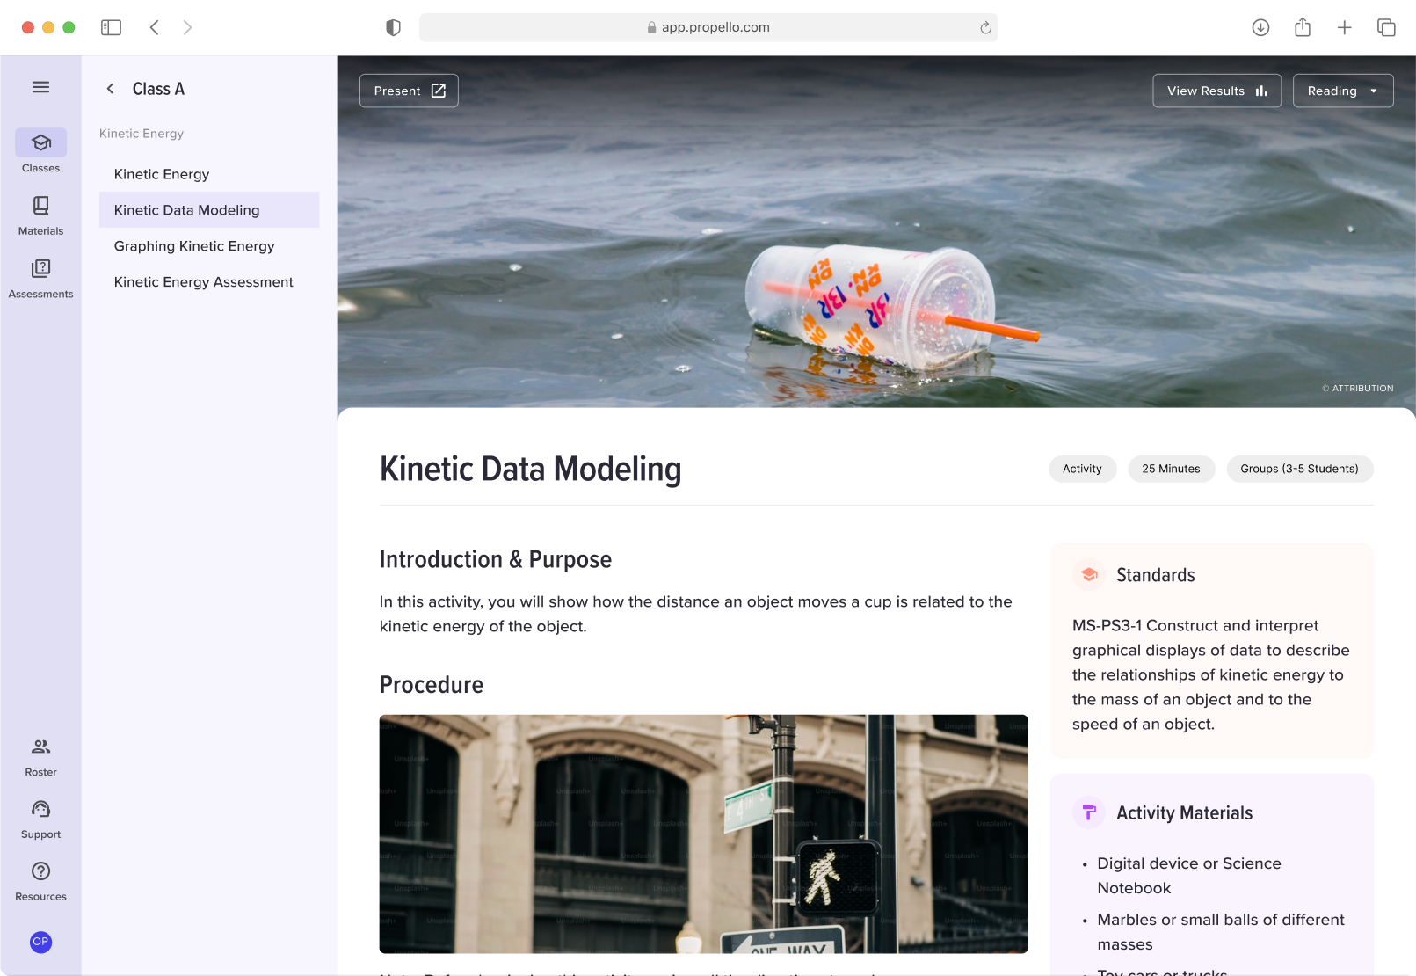Image resolution: width=1416 pixels, height=976 pixels.
Task: Click the privacy shield icon
Action: pos(393,27)
